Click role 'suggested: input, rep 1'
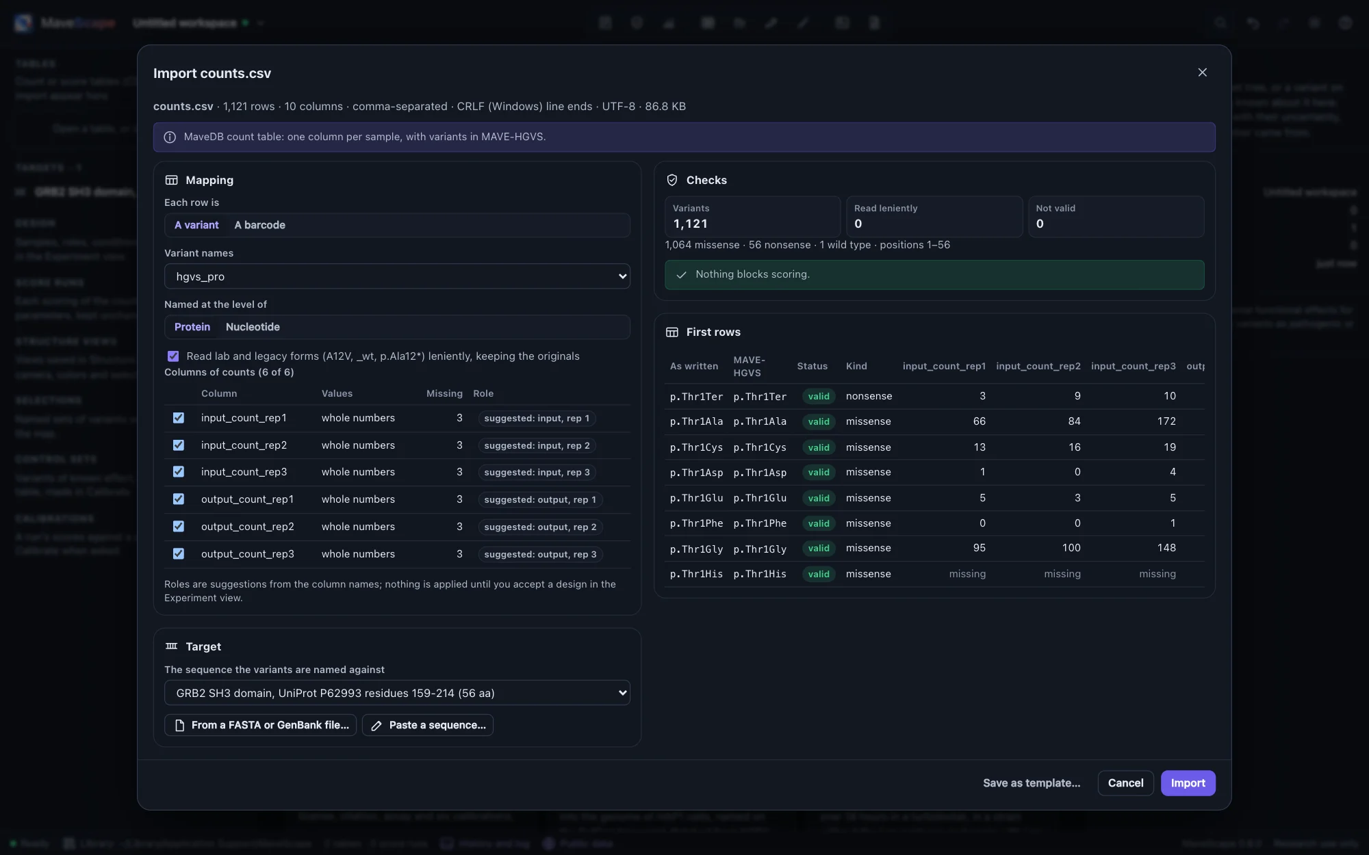 537,418
